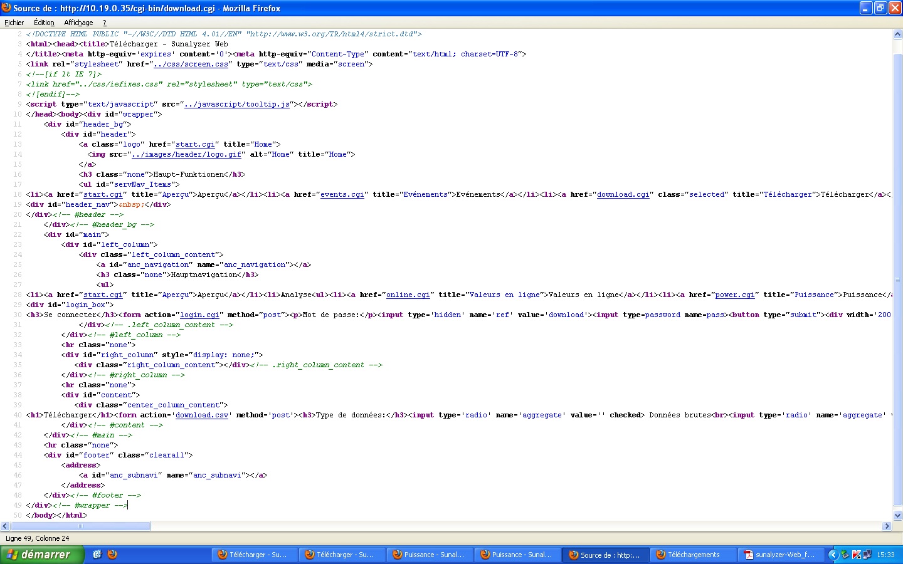
Task: Click the red shield security tray icon
Action: point(856,555)
